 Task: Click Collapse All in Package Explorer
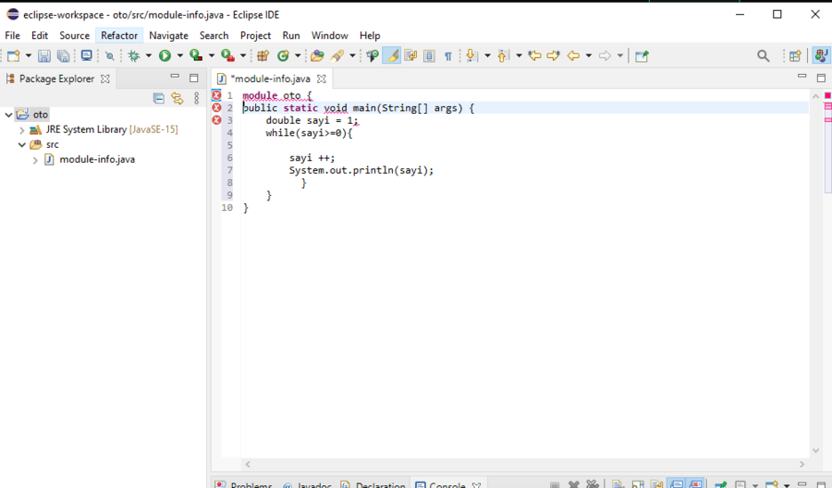click(x=158, y=98)
